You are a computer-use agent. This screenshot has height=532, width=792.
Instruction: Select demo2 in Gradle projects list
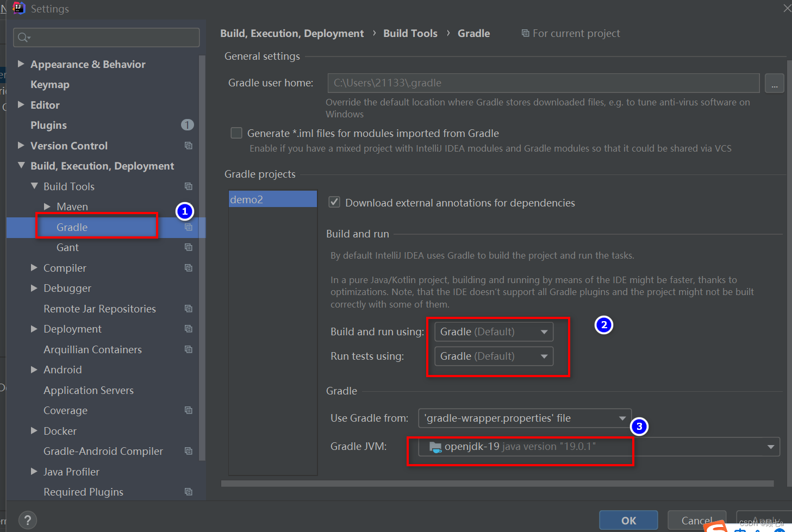(273, 199)
